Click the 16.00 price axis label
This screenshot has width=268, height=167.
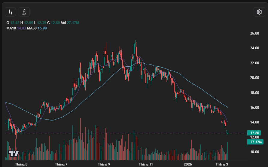(x=254, y=108)
